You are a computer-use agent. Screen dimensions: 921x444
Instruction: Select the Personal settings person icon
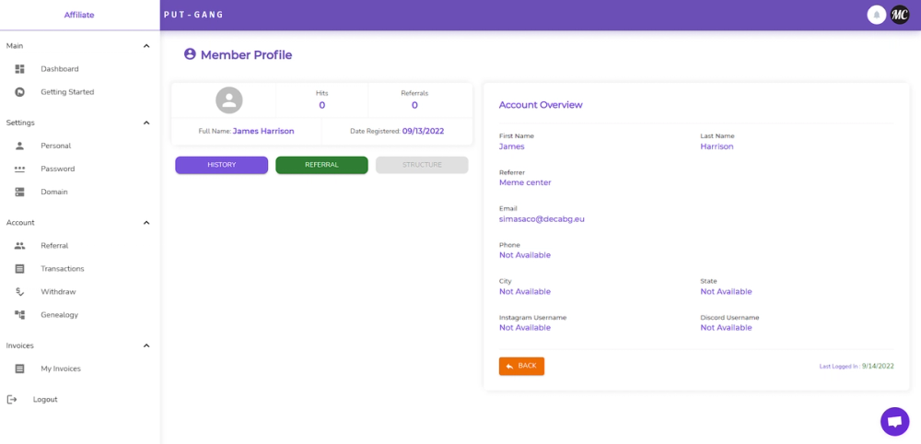(19, 146)
